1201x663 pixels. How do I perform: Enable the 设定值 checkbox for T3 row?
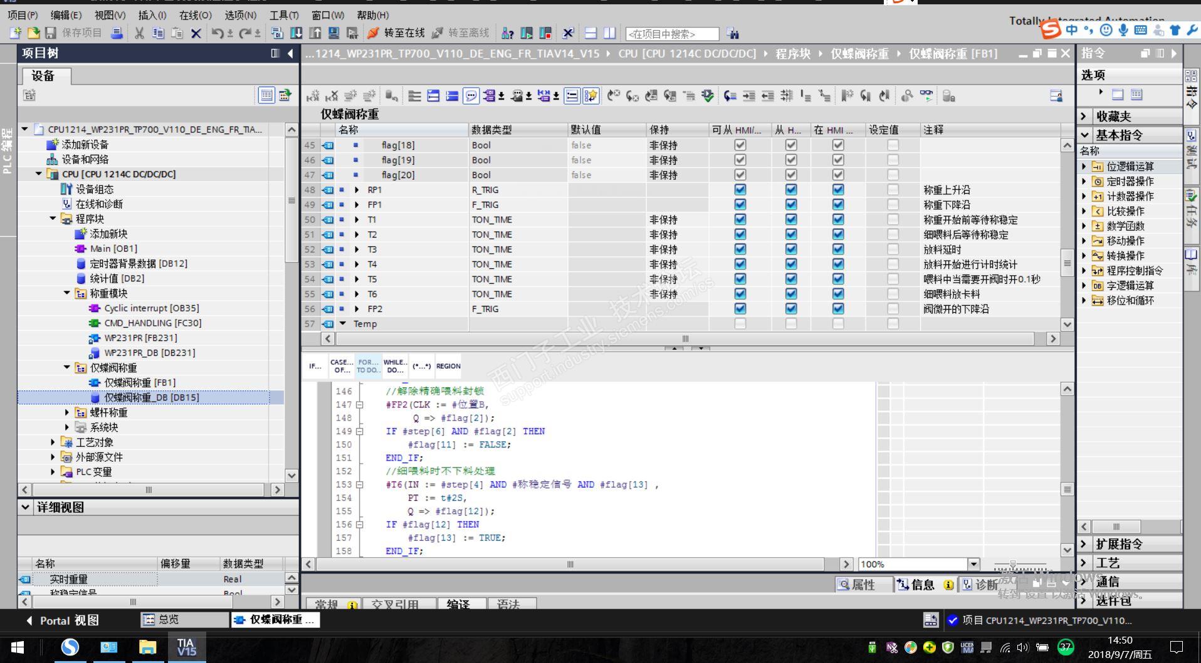(893, 249)
